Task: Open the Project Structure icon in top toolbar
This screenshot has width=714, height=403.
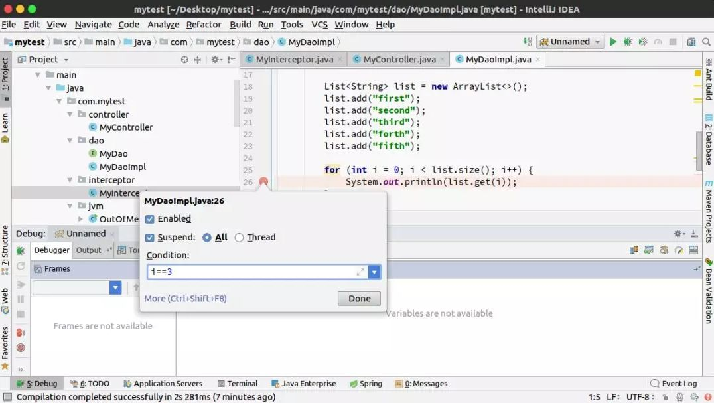Action: pyautogui.click(x=691, y=42)
